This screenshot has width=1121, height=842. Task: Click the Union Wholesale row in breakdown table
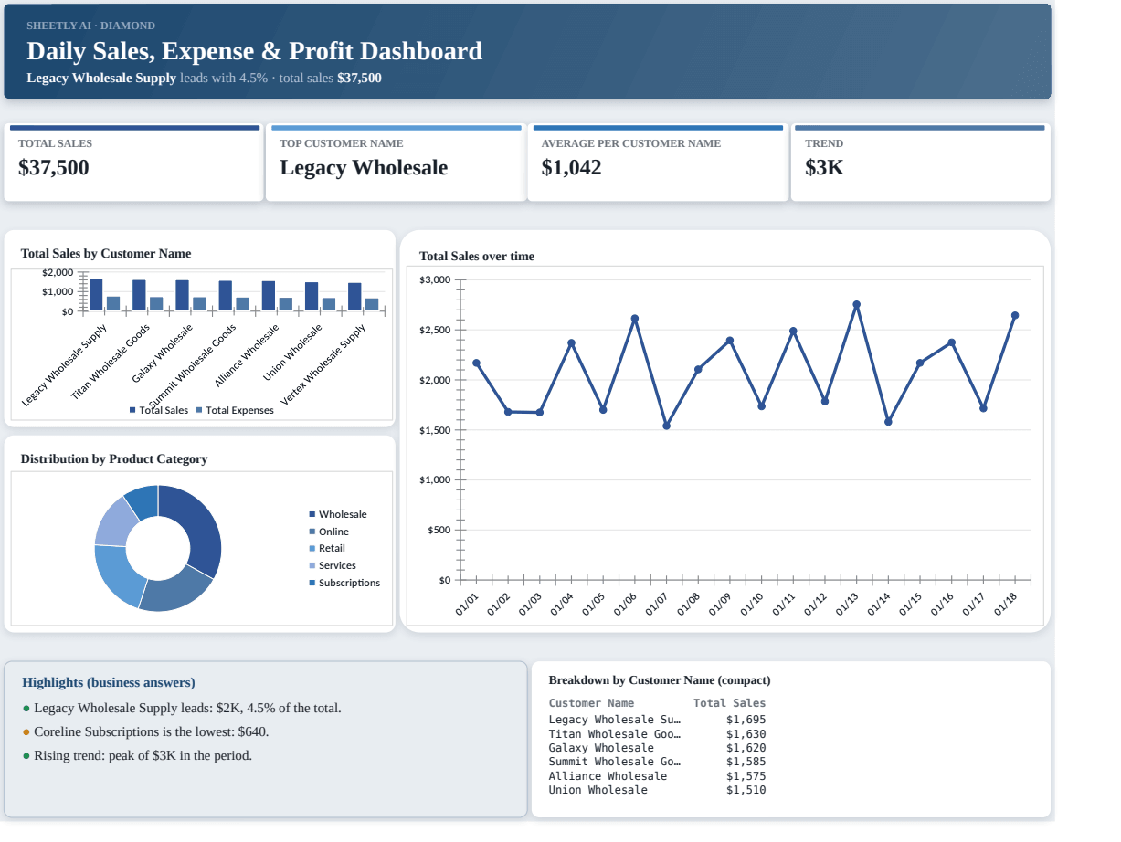[x=657, y=790]
